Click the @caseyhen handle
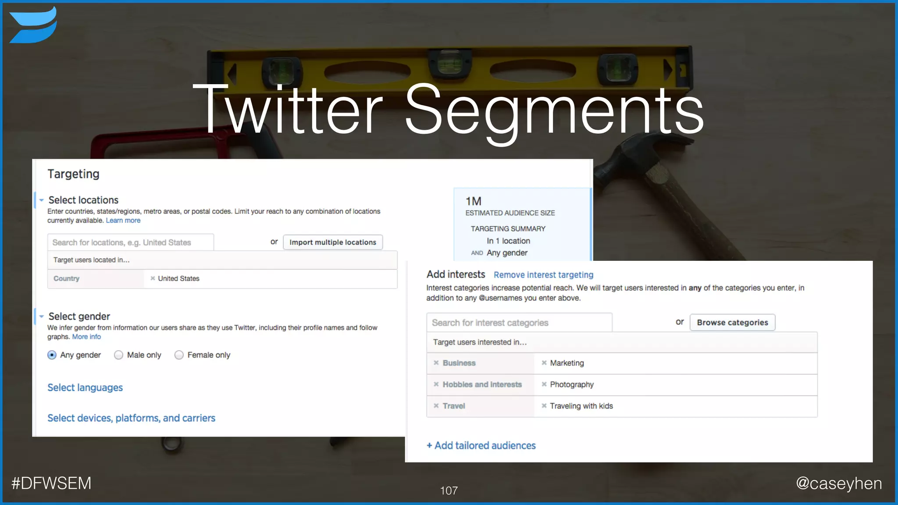 [x=839, y=484]
